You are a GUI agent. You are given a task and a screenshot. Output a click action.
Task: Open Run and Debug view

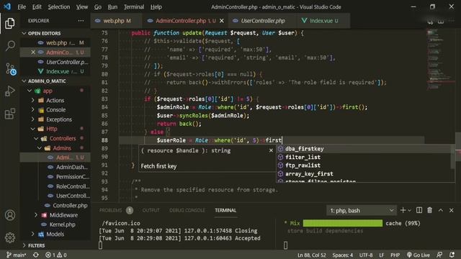[10, 91]
